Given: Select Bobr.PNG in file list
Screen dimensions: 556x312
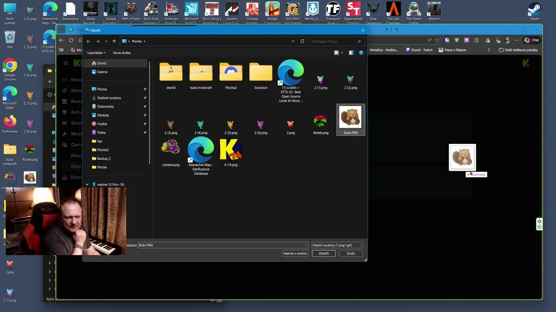Looking at the screenshot, I should [x=351, y=120].
